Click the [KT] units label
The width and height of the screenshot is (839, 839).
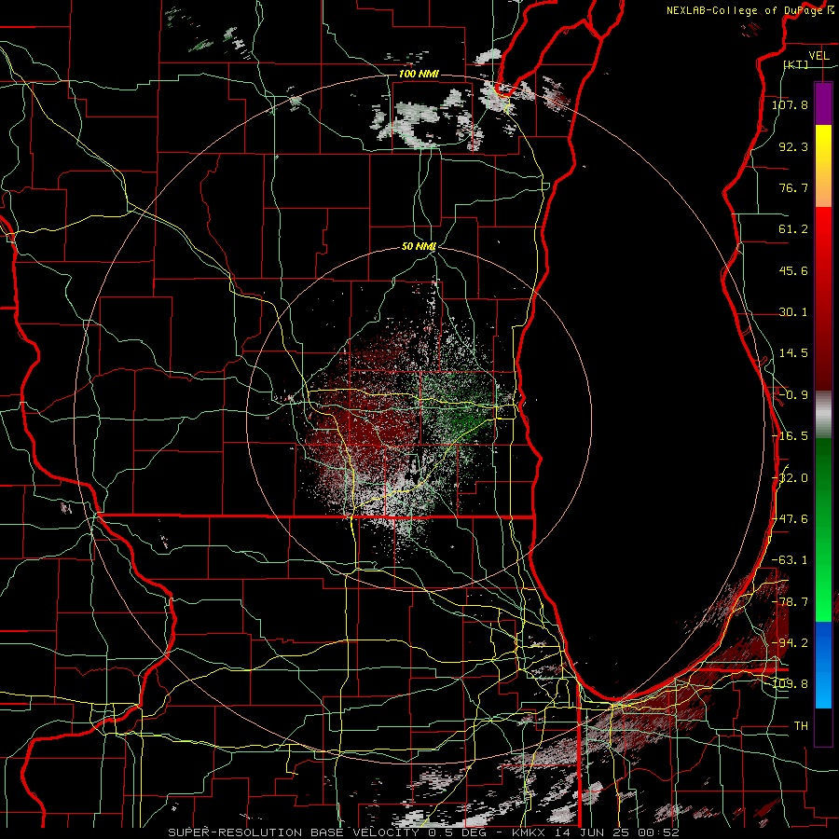click(796, 64)
